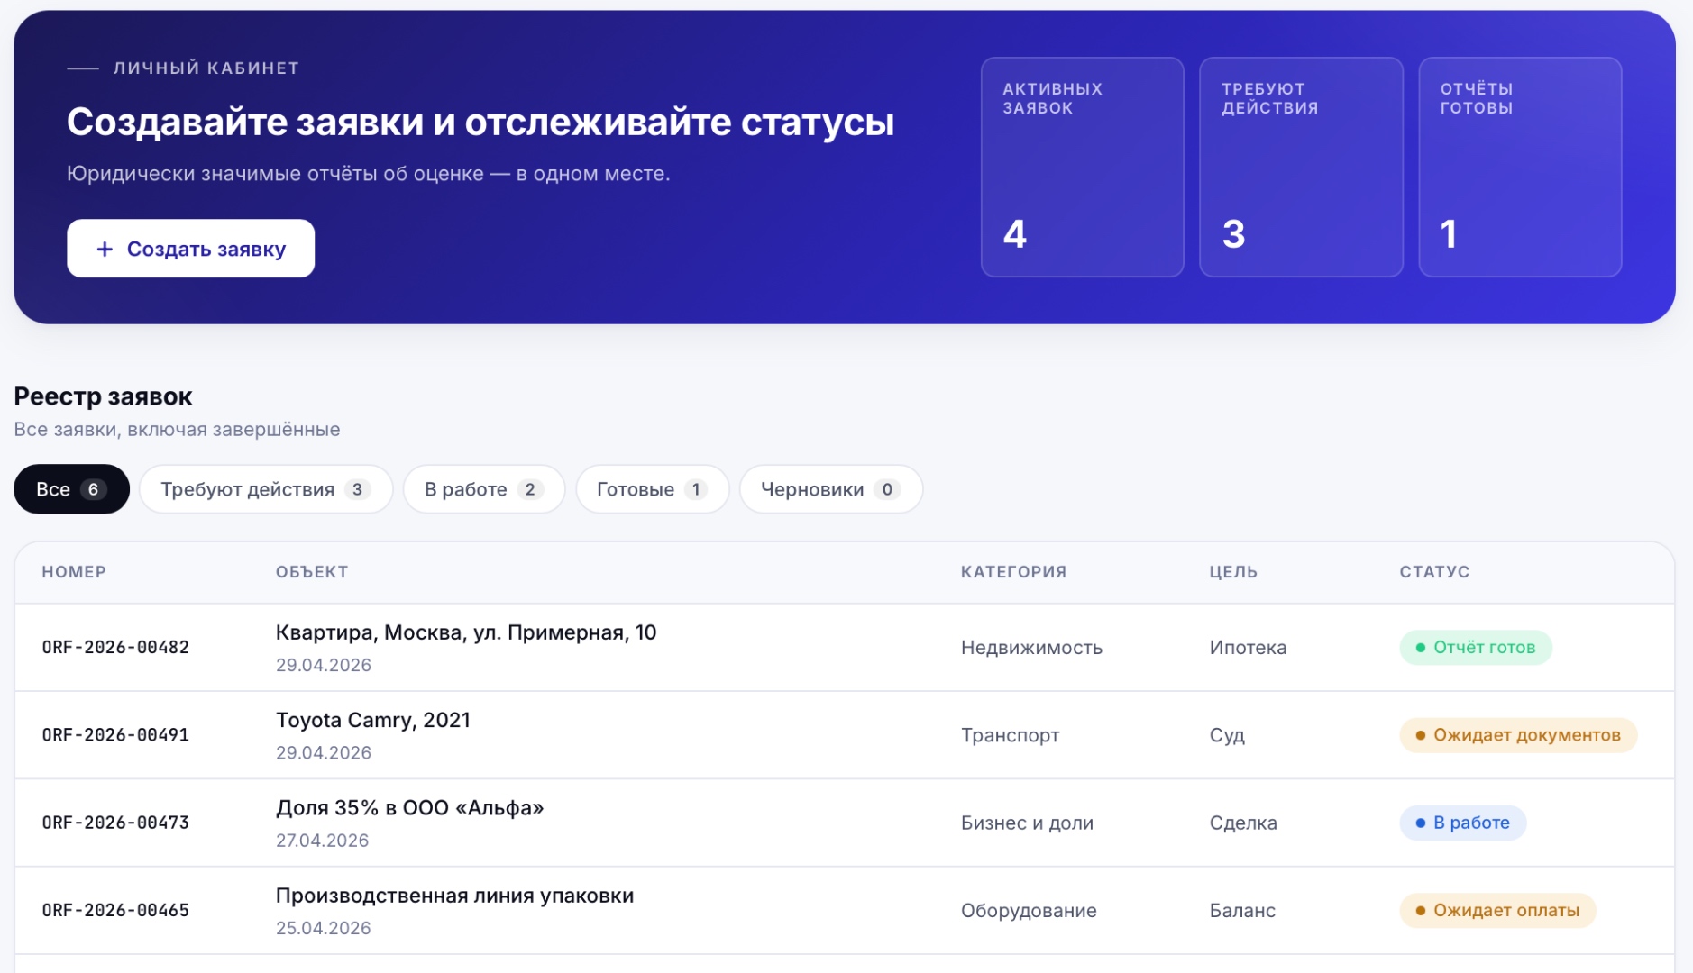Image resolution: width=1693 pixels, height=973 pixels.
Task: Click the Цель column header
Action: tap(1233, 572)
